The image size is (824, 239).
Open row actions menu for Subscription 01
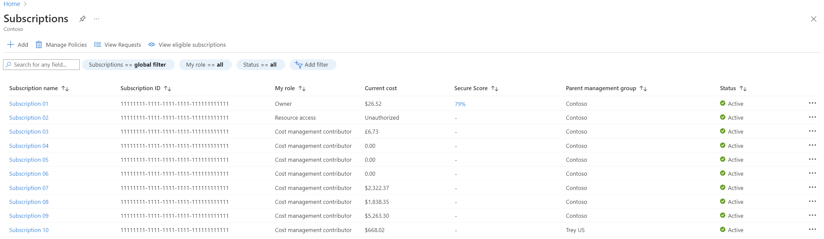point(812,103)
